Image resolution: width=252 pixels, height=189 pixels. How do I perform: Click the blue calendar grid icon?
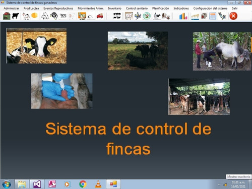coord(213,16)
